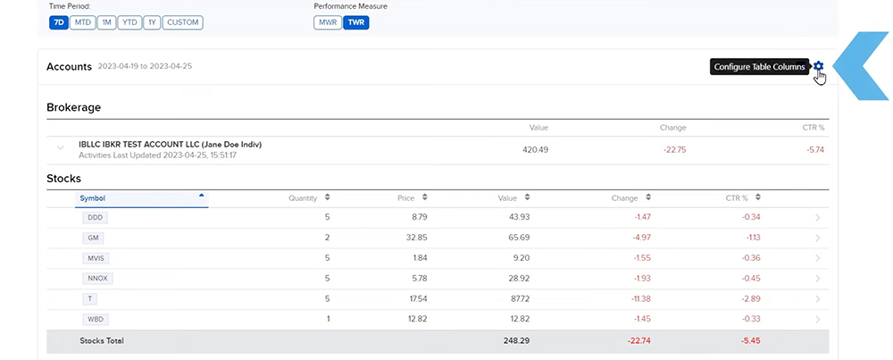The height and width of the screenshot is (360, 893).
Task: Choose the YTD time period
Action: 129,22
